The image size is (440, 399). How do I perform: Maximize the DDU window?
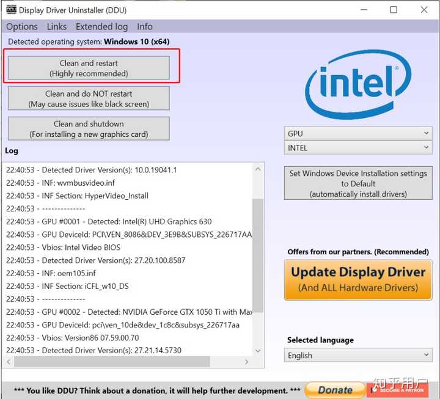coord(394,10)
